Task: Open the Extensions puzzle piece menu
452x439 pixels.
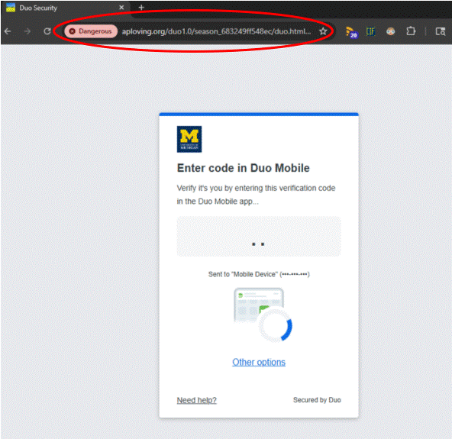Action: [x=411, y=31]
